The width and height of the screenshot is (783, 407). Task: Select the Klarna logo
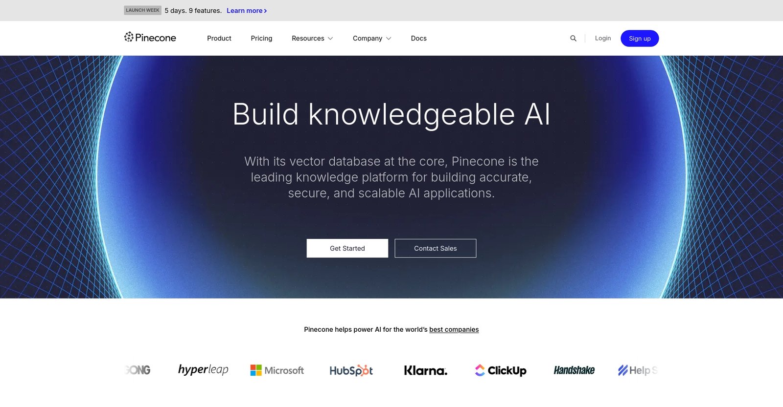(425, 370)
